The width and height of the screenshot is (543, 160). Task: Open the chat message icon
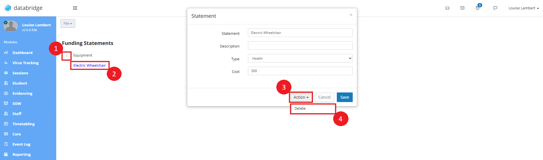(x=495, y=8)
